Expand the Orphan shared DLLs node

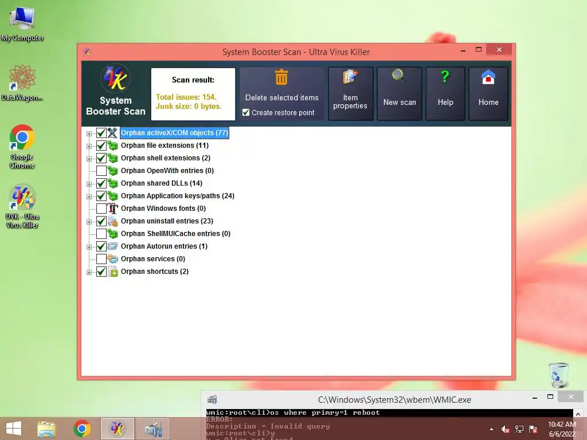click(x=89, y=184)
